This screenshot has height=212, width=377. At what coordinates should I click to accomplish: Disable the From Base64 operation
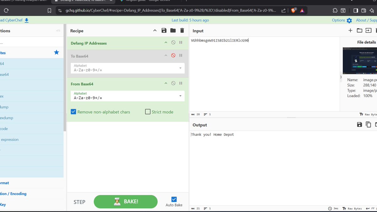[173, 83]
